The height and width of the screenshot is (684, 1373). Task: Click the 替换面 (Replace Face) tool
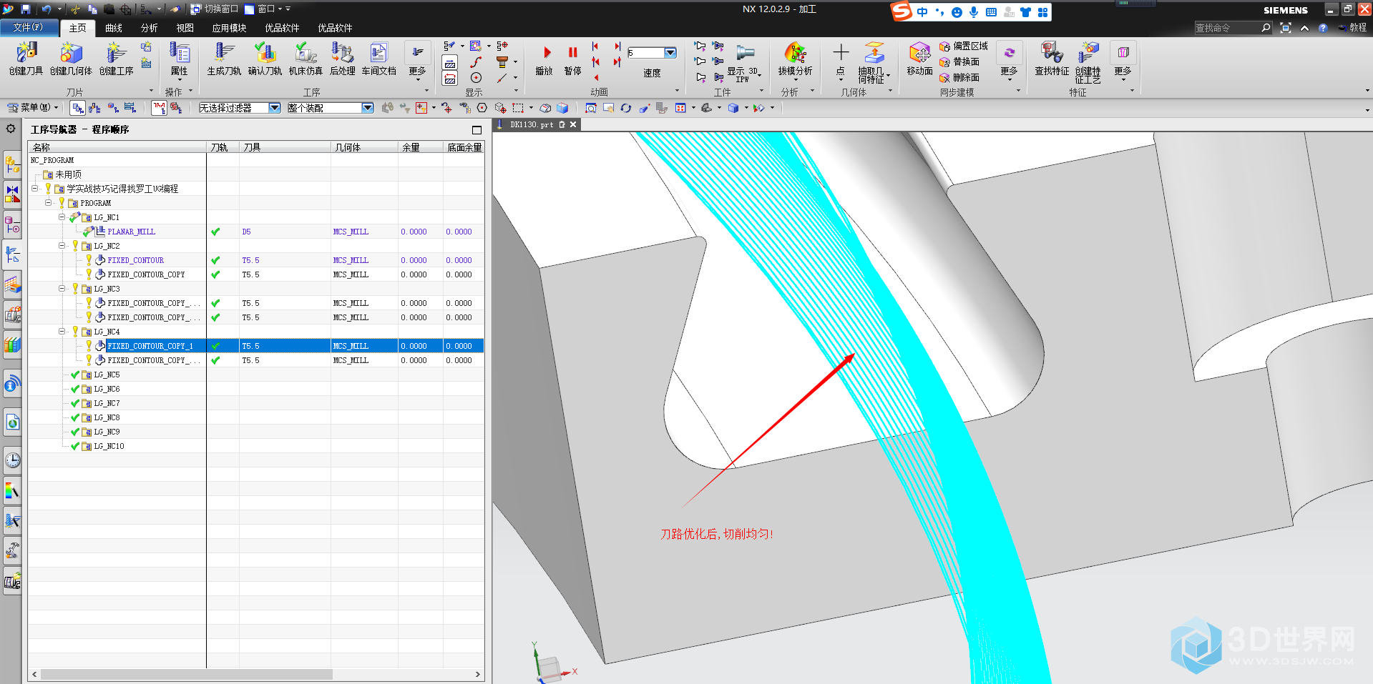pyautogui.click(x=959, y=62)
